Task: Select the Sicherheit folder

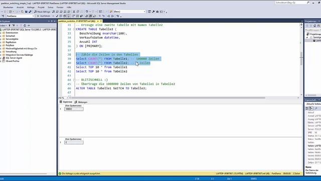Action: point(10,36)
